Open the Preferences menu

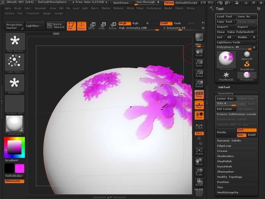[x=154, y=8]
